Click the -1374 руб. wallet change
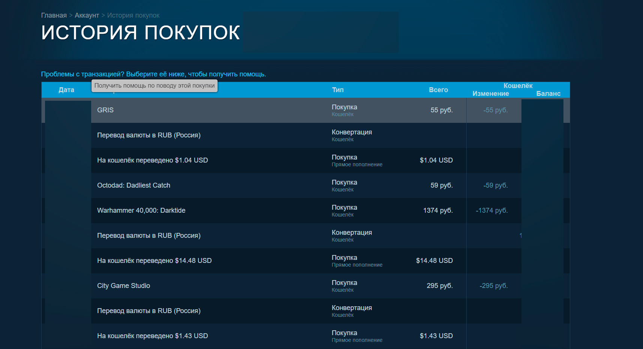This screenshot has height=349, width=643. (492, 210)
